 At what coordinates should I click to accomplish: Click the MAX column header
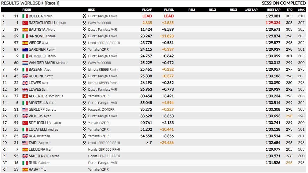[302, 10]
